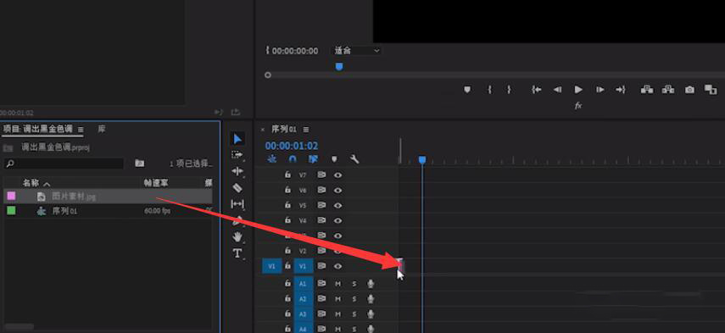Open timeline wrench display settings
725x333 pixels.
click(x=354, y=159)
